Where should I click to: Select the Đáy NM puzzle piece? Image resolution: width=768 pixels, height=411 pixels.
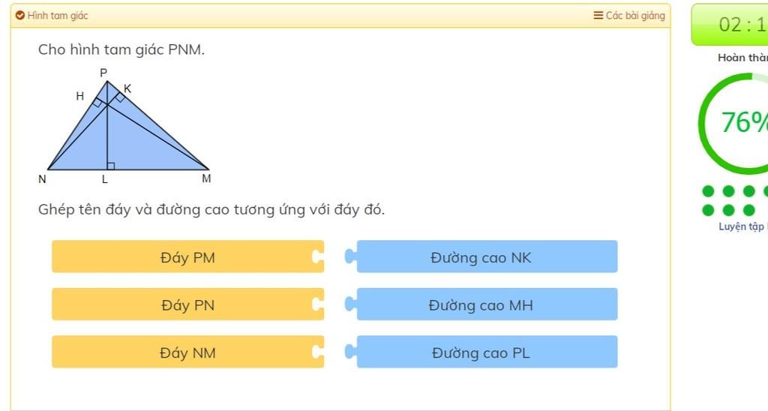pyautogui.click(x=188, y=352)
